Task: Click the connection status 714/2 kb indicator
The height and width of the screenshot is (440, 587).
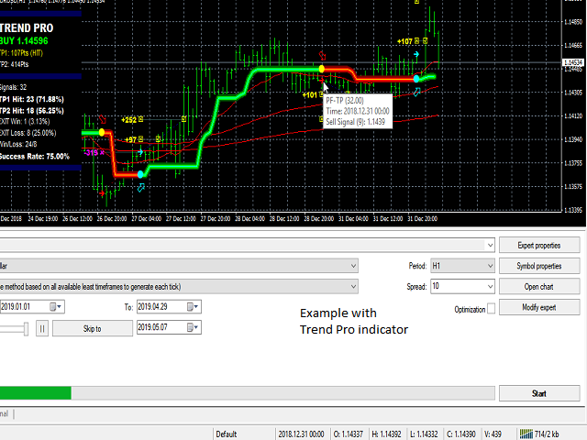Action: tap(539, 434)
